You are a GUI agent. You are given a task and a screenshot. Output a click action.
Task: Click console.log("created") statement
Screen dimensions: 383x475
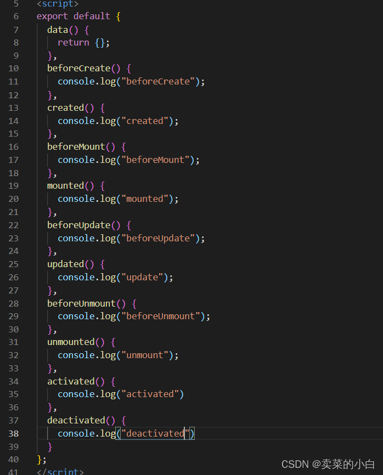click(x=118, y=121)
